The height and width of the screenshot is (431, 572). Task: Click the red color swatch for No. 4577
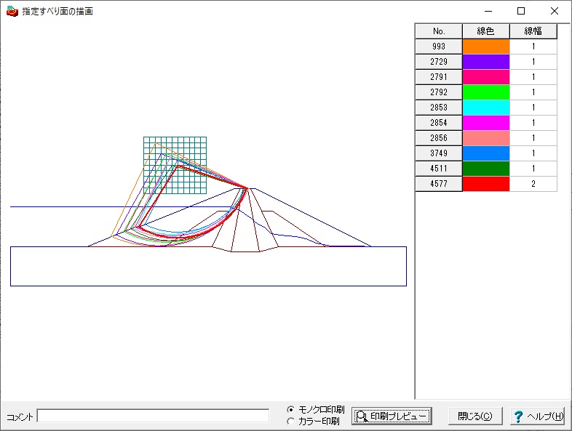[x=486, y=184]
